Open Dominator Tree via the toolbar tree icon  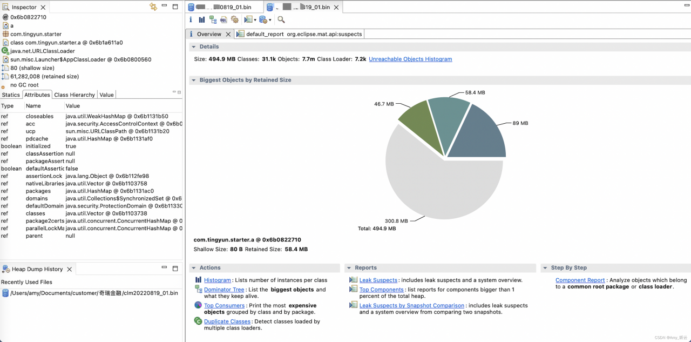click(x=213, y=19)
